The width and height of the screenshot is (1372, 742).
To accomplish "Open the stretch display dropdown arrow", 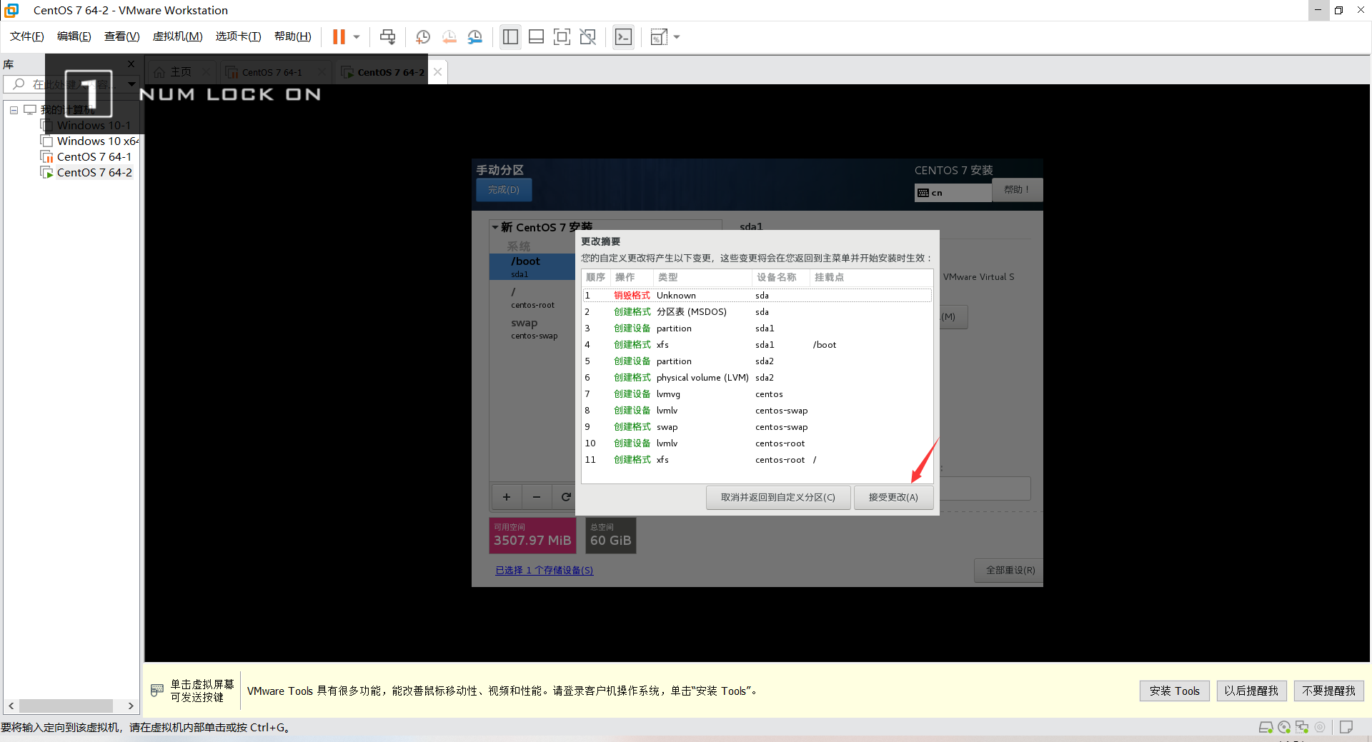I will [677, 37].
